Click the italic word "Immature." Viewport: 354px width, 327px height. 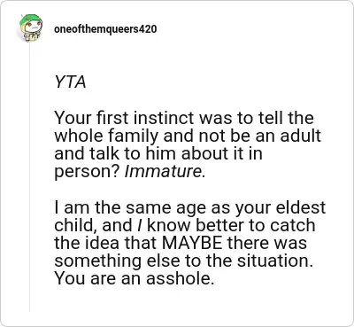[165, 172]
